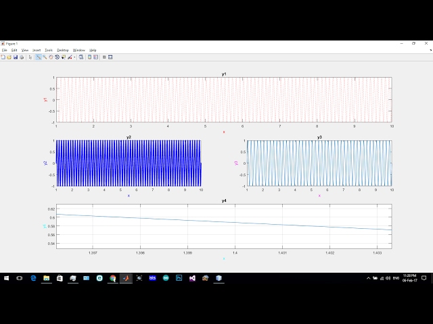The width and height of the screenshot is (433, 324).
Task: Toggle the Brush data tool
Action: (x=70, y=57)
